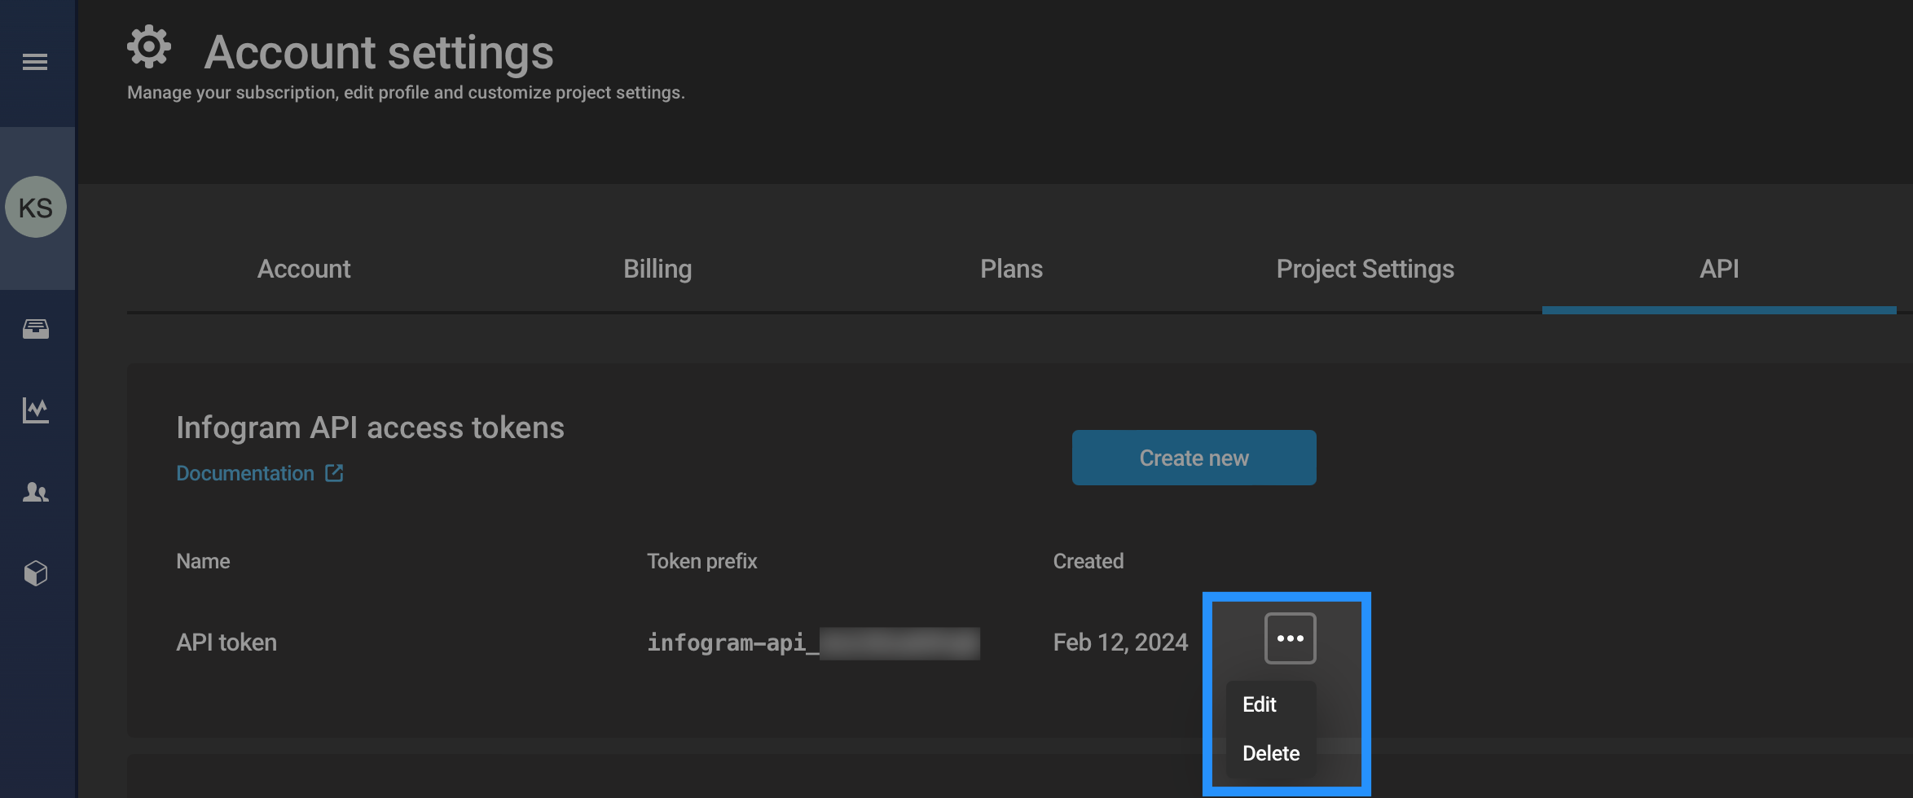Image resolution: width=1913 pixels, height=798 pixels.
Task: Open the three-dot menu for API token
Action: point(1290,638)
